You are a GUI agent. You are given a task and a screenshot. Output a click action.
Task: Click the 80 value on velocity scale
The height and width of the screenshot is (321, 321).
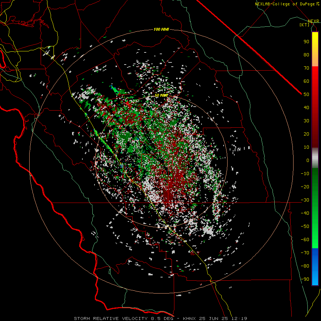(x=306, y=55)
